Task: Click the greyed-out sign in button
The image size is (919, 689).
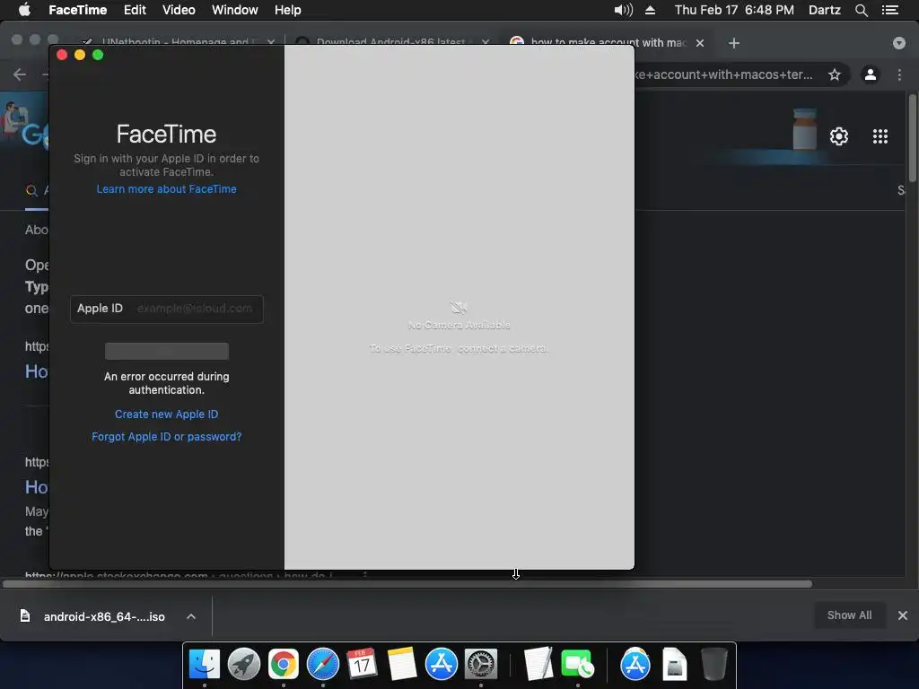Action: click(166, 351)
